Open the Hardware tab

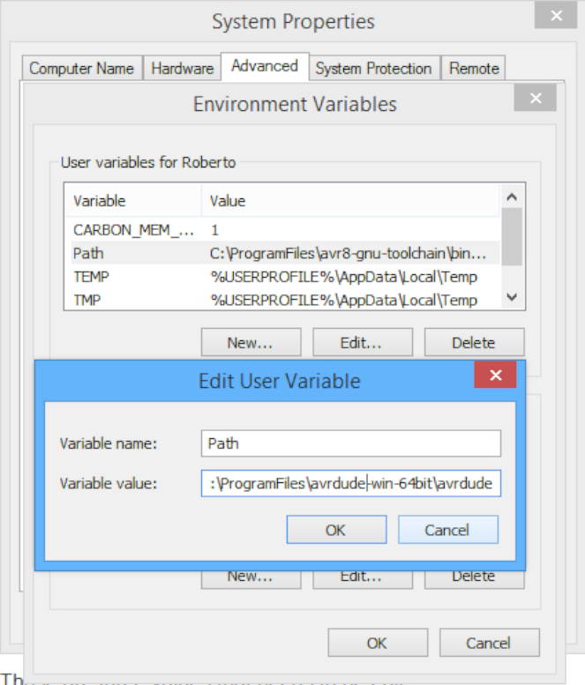[x=182, y=68]
